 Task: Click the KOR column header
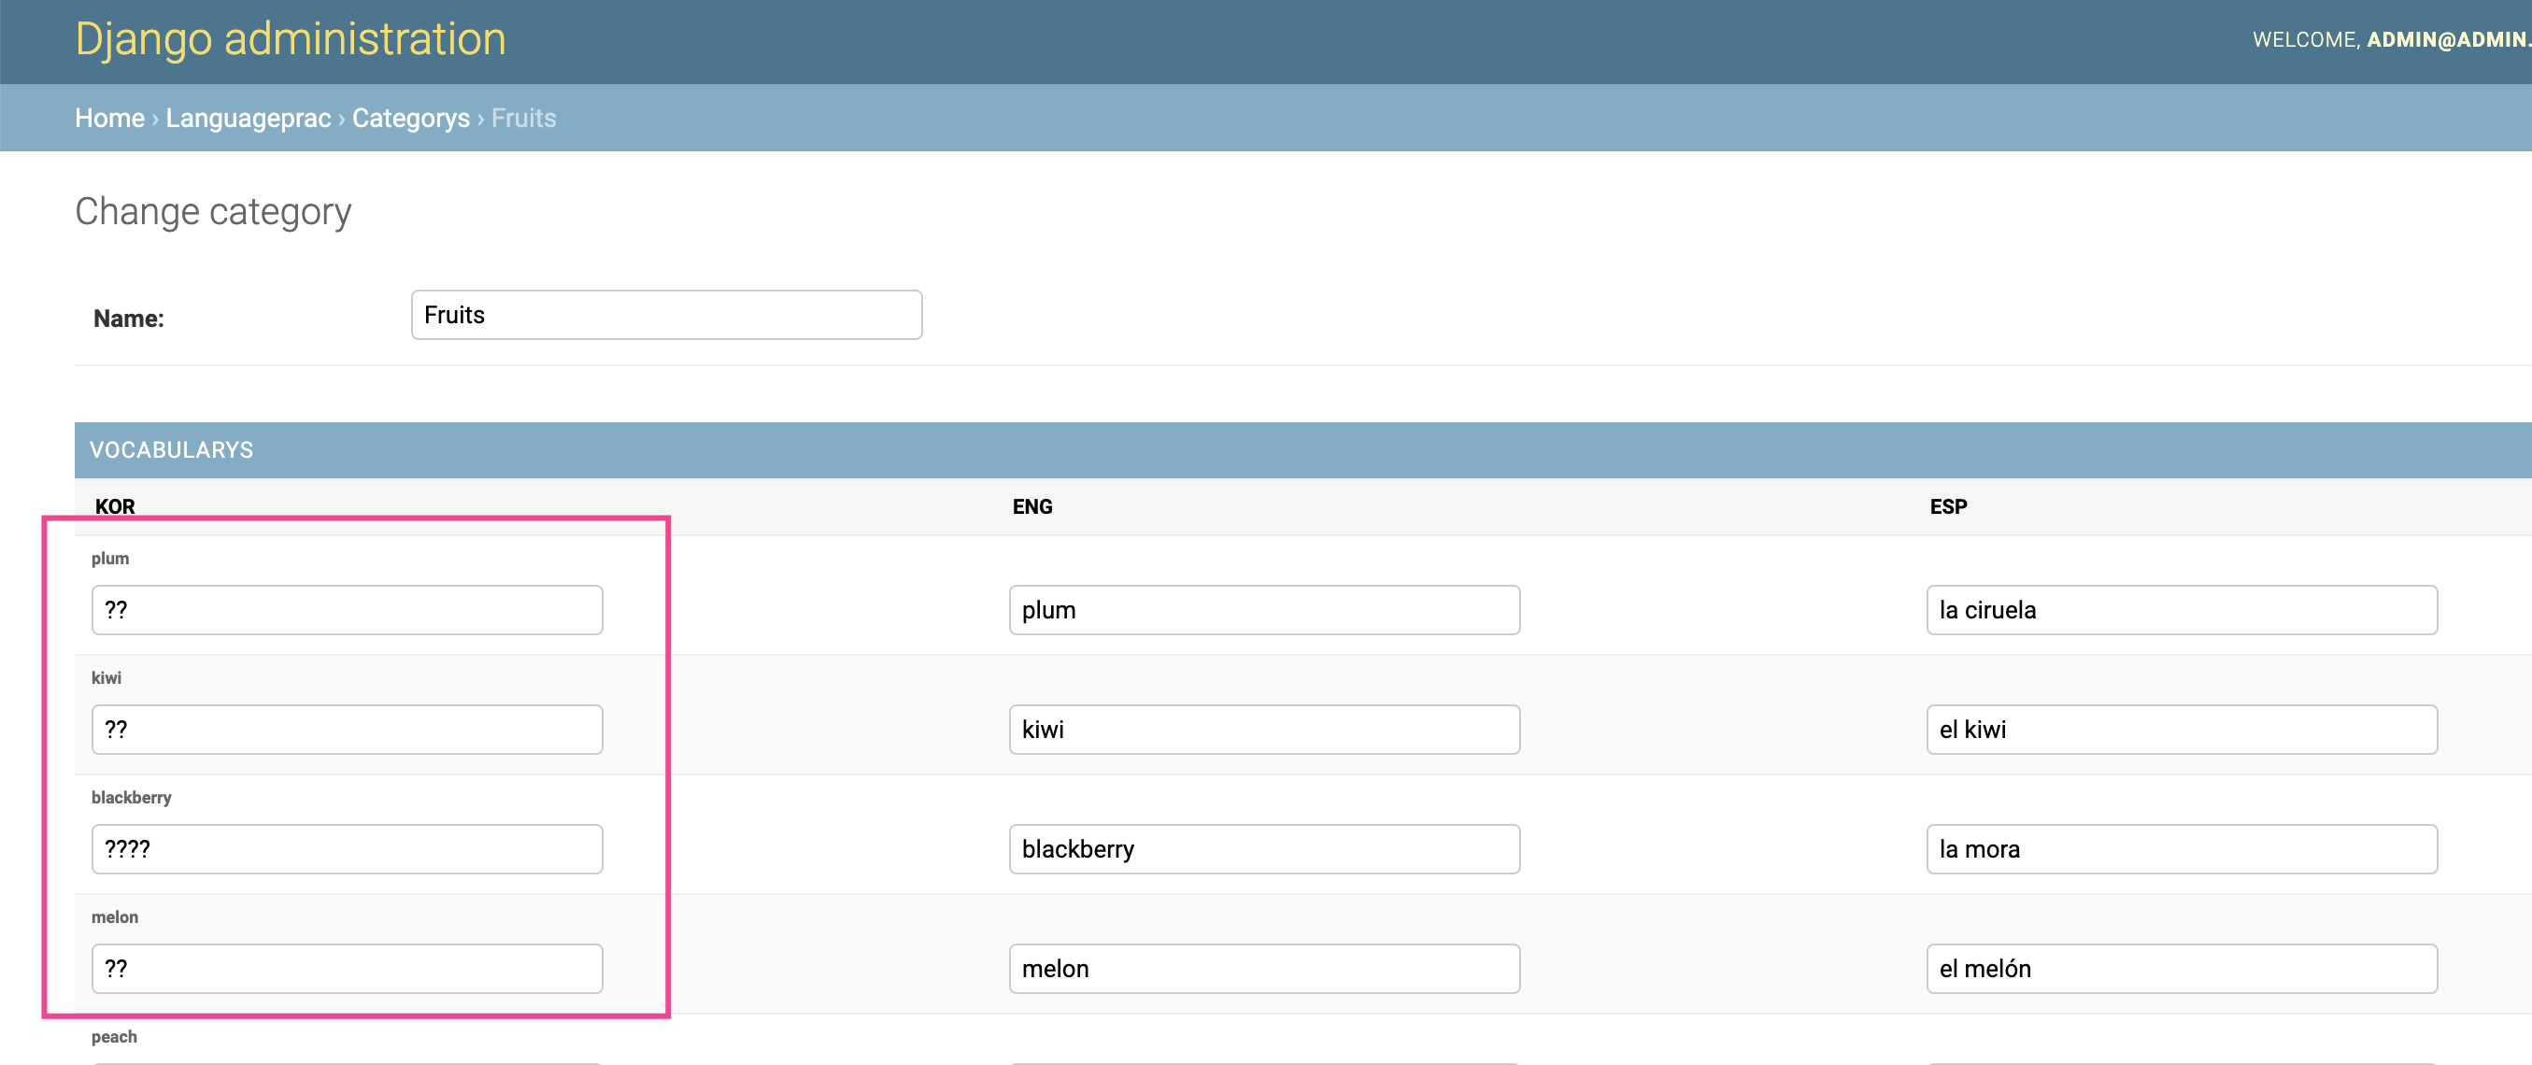[x=115, y=506]
